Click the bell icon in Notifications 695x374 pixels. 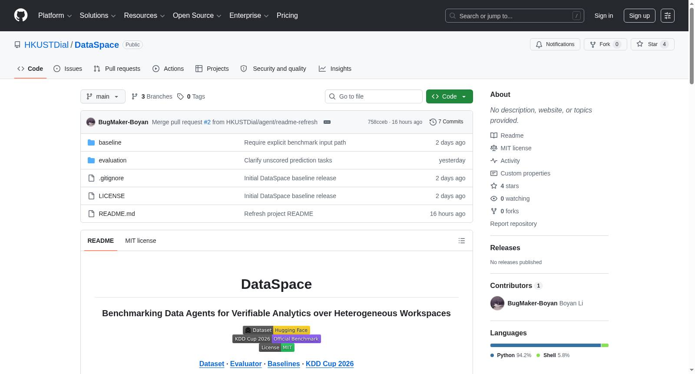tap(539, 44)
